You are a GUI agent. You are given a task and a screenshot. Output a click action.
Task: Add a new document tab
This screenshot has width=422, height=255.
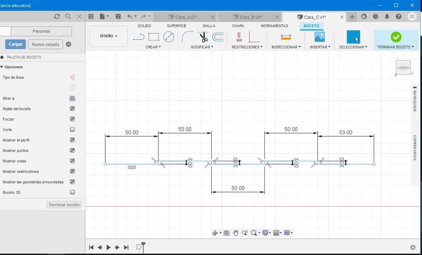coord(352,17)
